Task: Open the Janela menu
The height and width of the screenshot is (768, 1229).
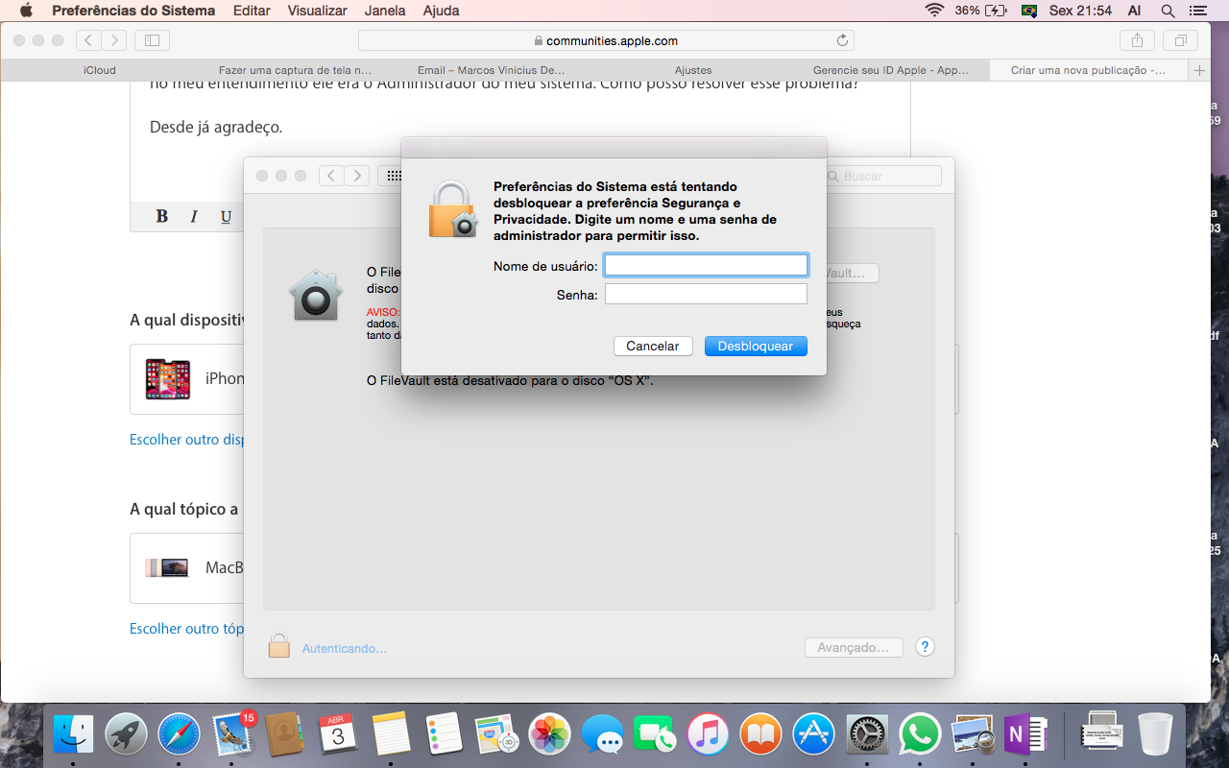Action: pos(385,11)
